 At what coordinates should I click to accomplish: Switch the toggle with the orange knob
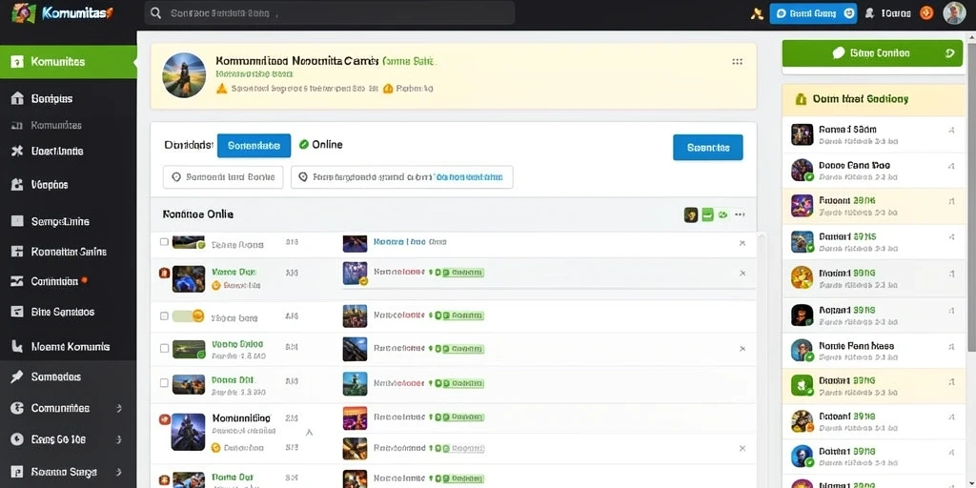[189, 316]
